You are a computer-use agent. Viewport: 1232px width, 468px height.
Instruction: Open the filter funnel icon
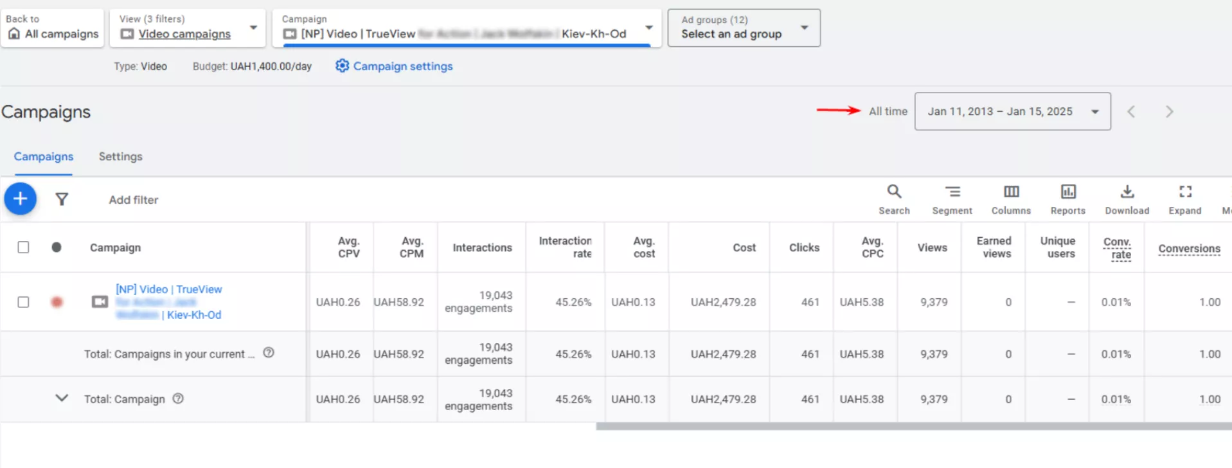[62, 199]
